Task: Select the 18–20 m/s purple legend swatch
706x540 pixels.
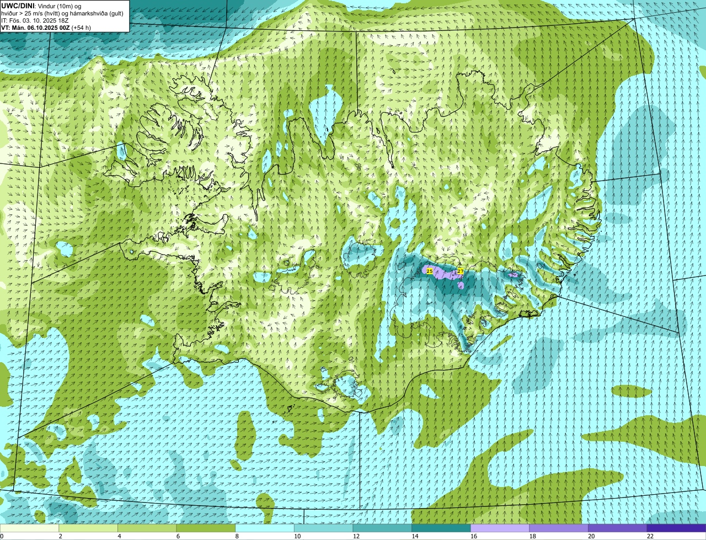Action: coord(559,528)
